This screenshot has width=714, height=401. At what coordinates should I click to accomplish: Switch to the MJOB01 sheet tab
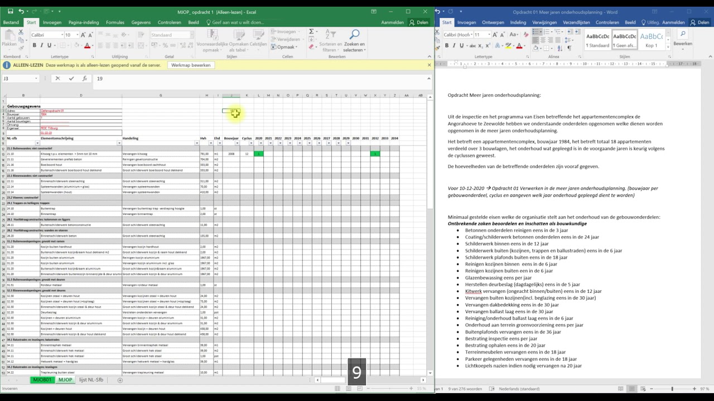42,380
